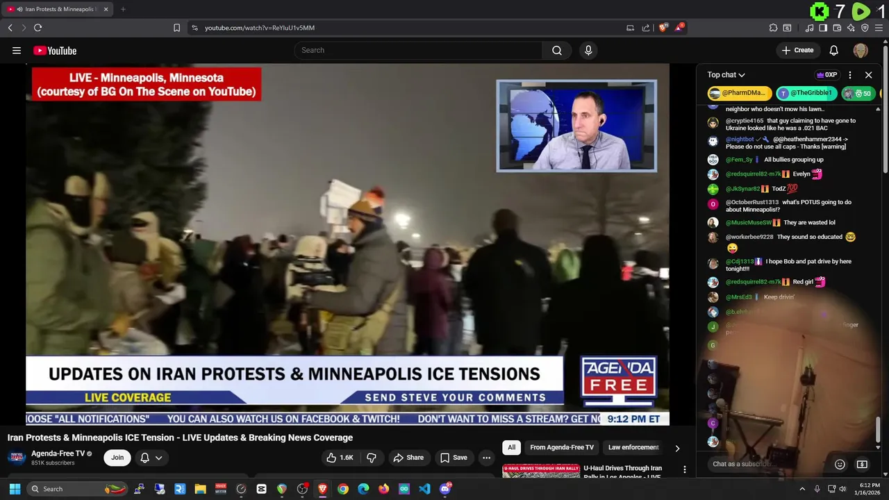The width and height of the screenshot is (889, 500).
Task: Open a new browser tab
Action: [x=123, y=9]
